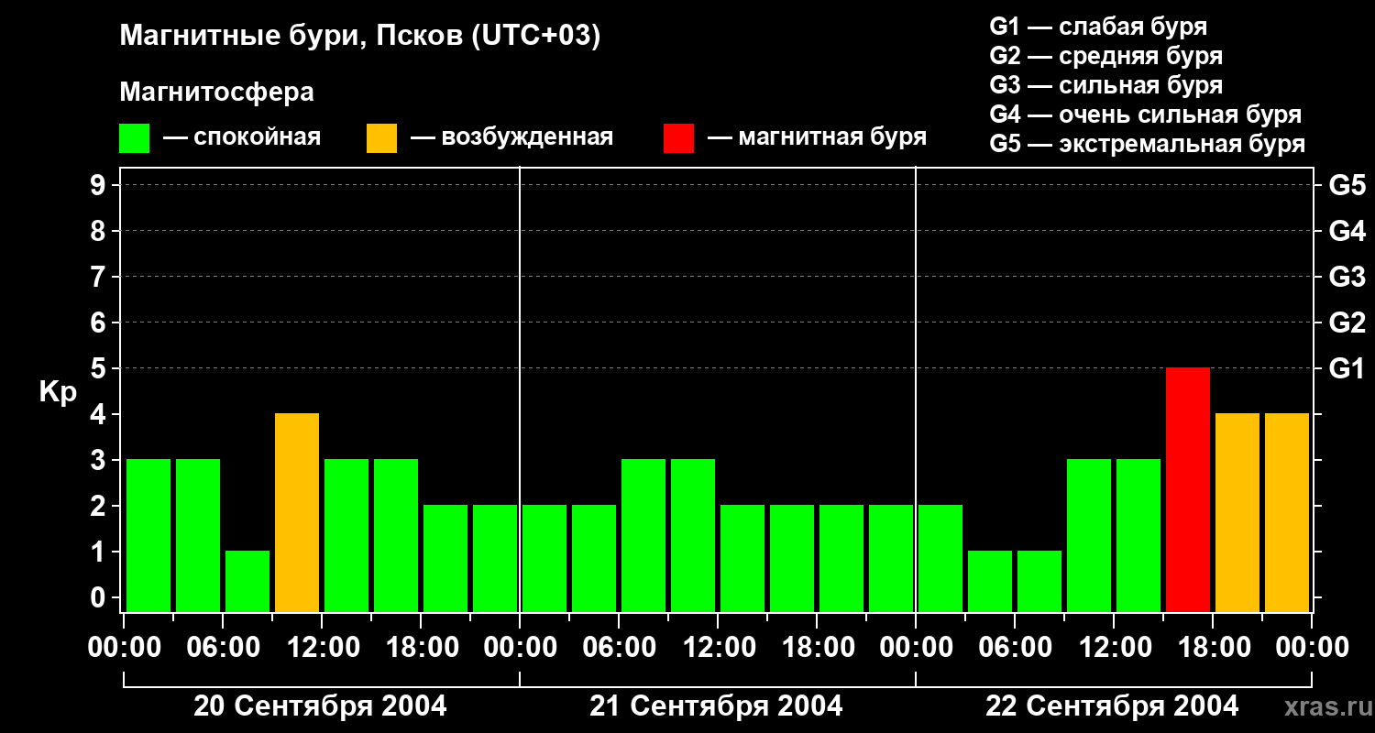Click the green 'спокойная' legend swatch

point(134,137)
